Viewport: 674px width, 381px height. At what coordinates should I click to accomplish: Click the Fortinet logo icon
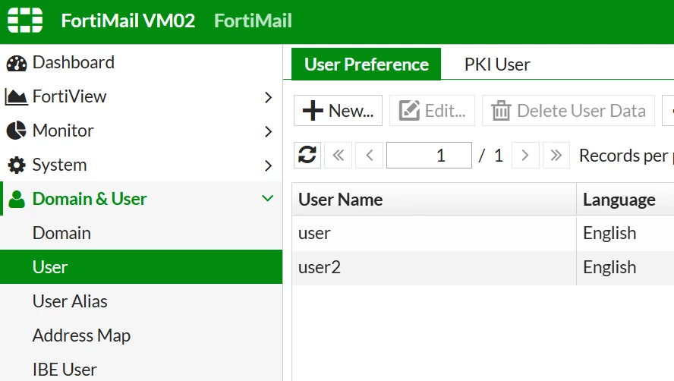(x=25, y=20)
